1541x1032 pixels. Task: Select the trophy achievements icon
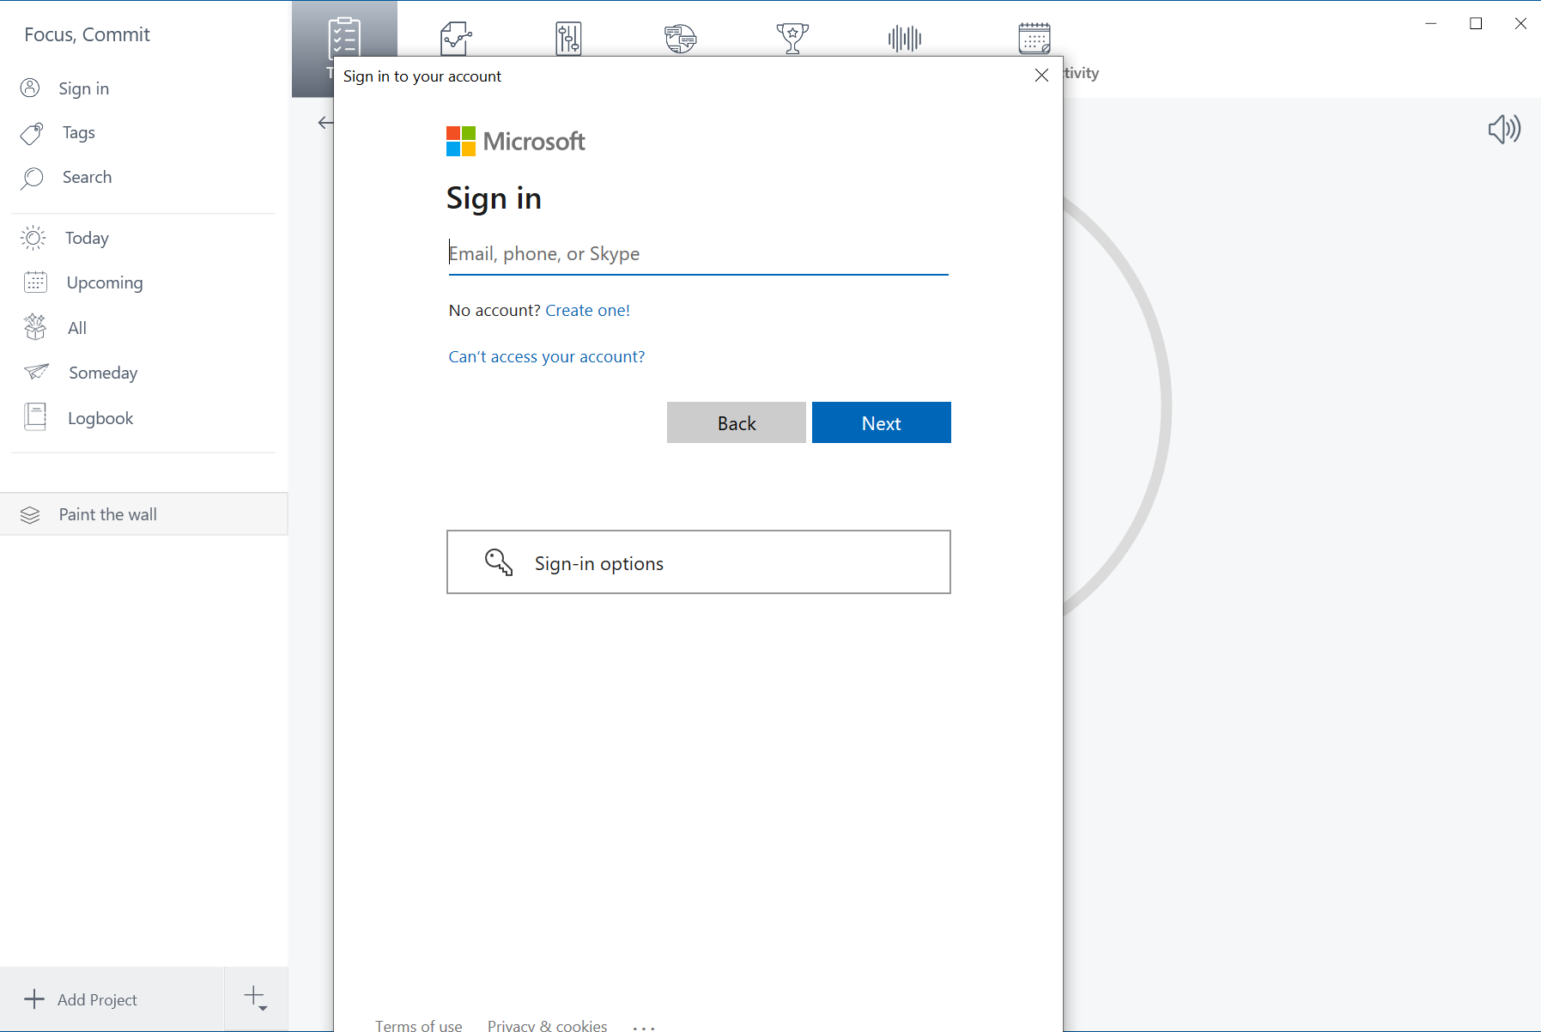(792, 38)
